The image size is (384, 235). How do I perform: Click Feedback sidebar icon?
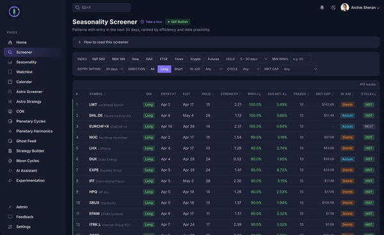10,217
